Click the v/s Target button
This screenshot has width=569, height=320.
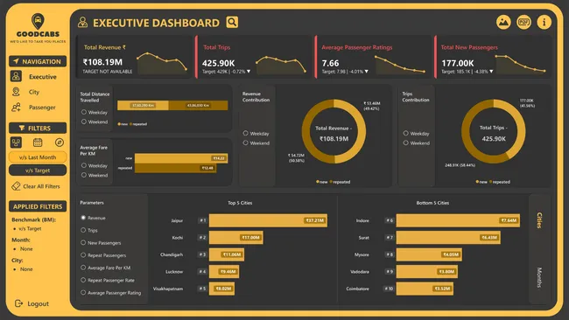pos(38,170)
